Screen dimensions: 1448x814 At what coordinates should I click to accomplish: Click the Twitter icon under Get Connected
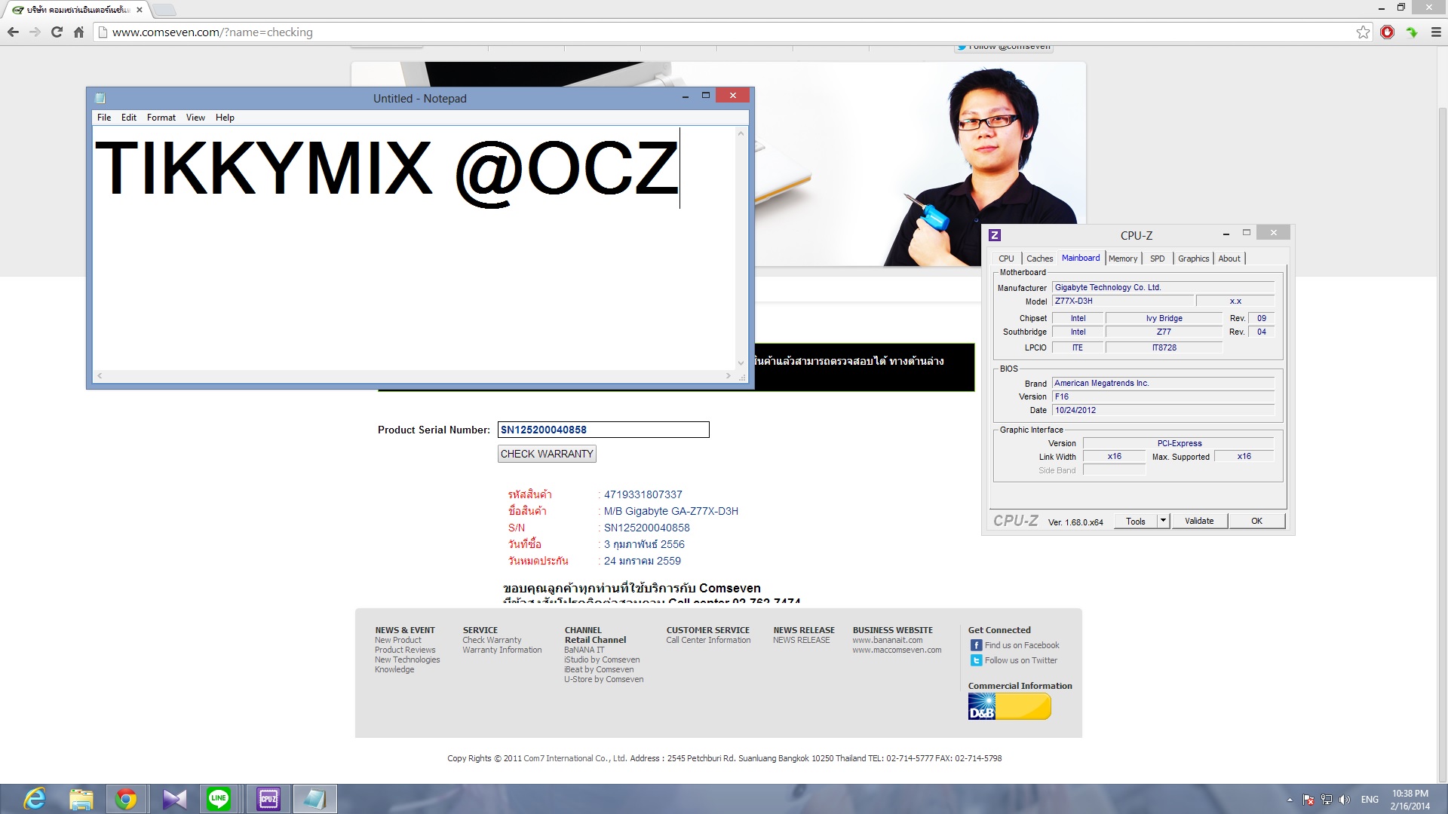click(x=976, y=660)
